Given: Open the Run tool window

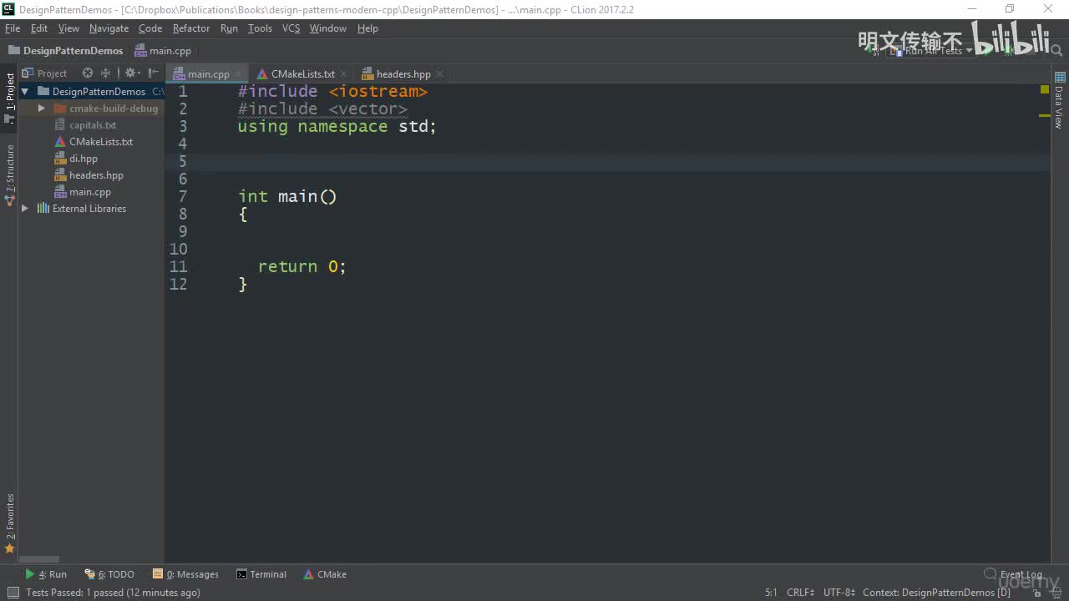Looking at the screenshot, I should [46, 574].
